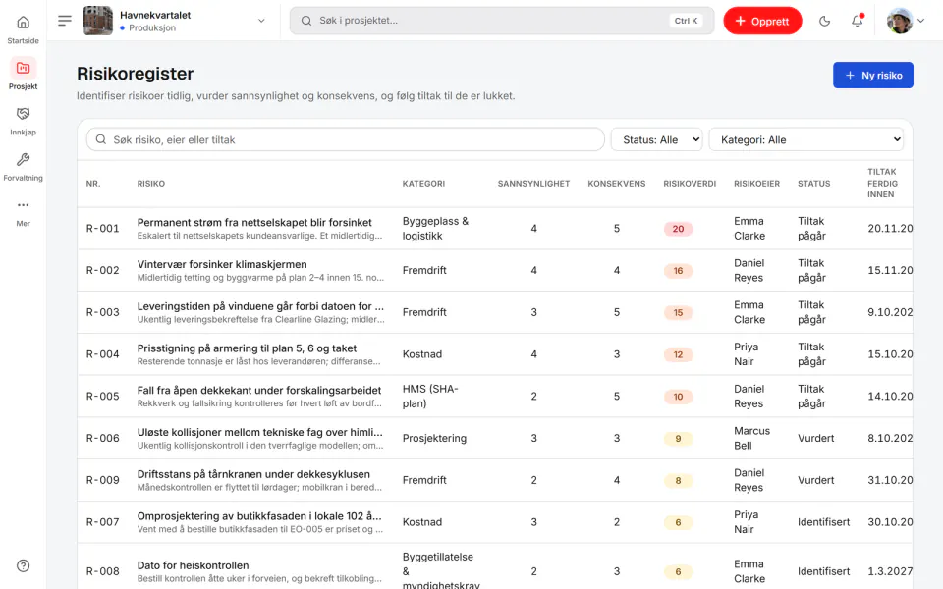Open the help question mark icon
943x589 pixels.
pos(23,565)
